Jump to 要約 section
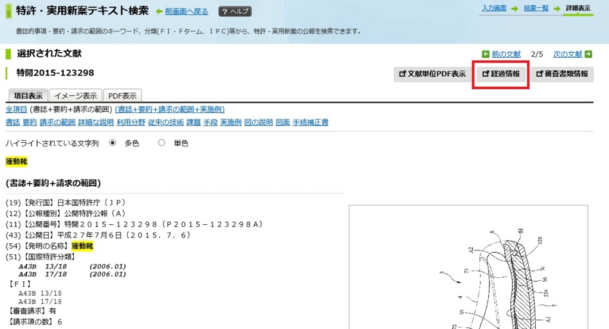Image resolution: width=609 pixels, height=329 pixels. pyautogui.click(x=30, y=123)
